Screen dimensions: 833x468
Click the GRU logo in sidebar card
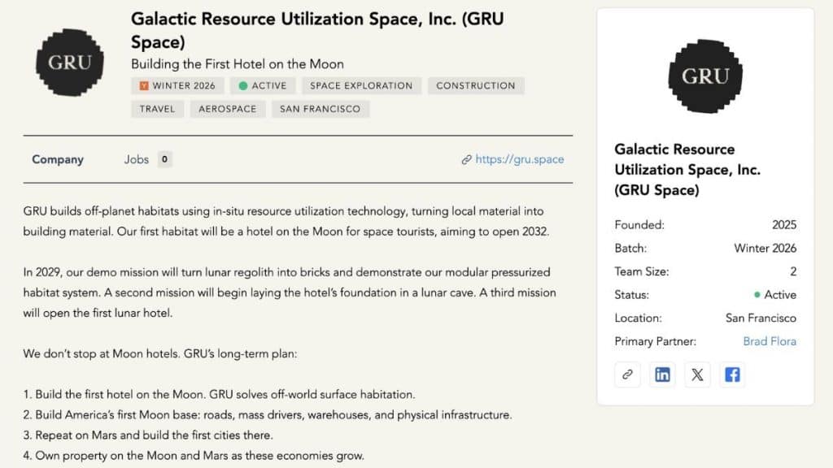pyautogui.click(x=704, y=76)
